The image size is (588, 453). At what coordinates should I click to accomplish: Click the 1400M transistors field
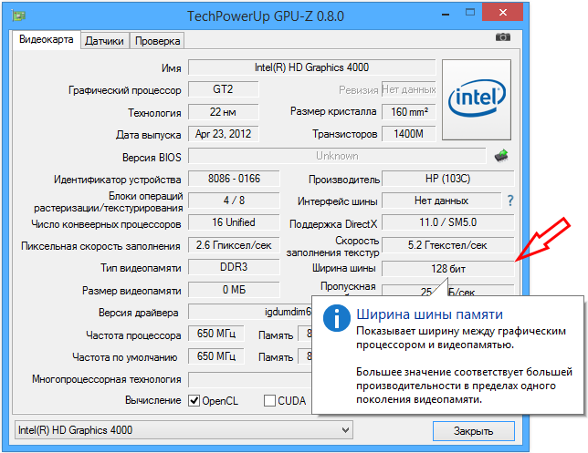(409, 134)
